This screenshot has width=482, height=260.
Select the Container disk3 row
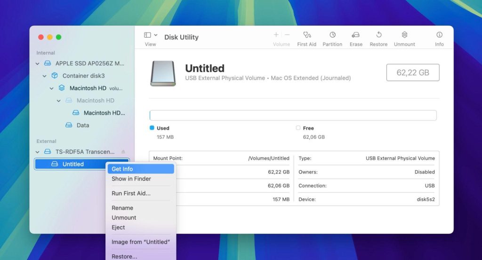pos(82,76)
